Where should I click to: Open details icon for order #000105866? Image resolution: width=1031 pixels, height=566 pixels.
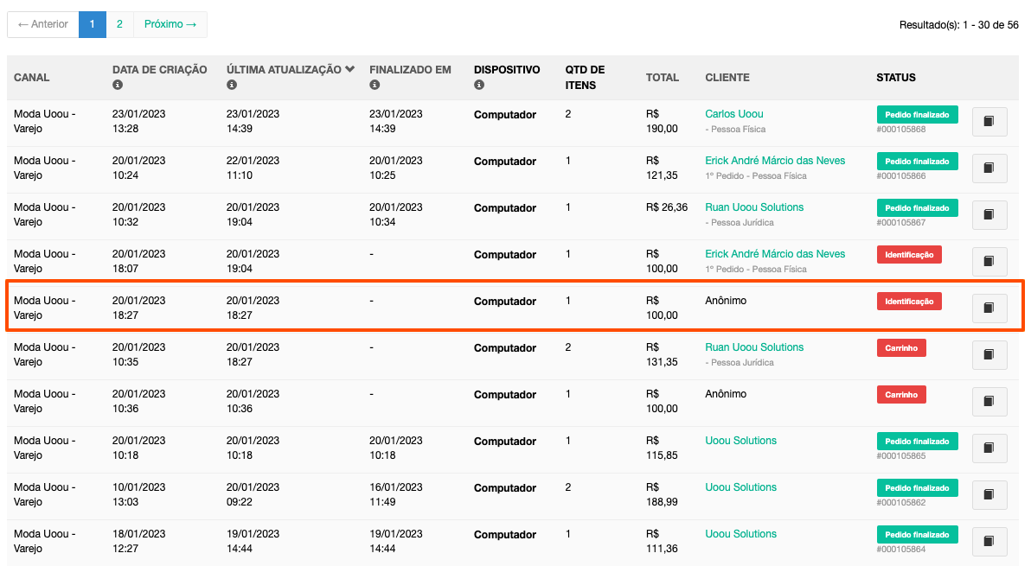point(989,169)
